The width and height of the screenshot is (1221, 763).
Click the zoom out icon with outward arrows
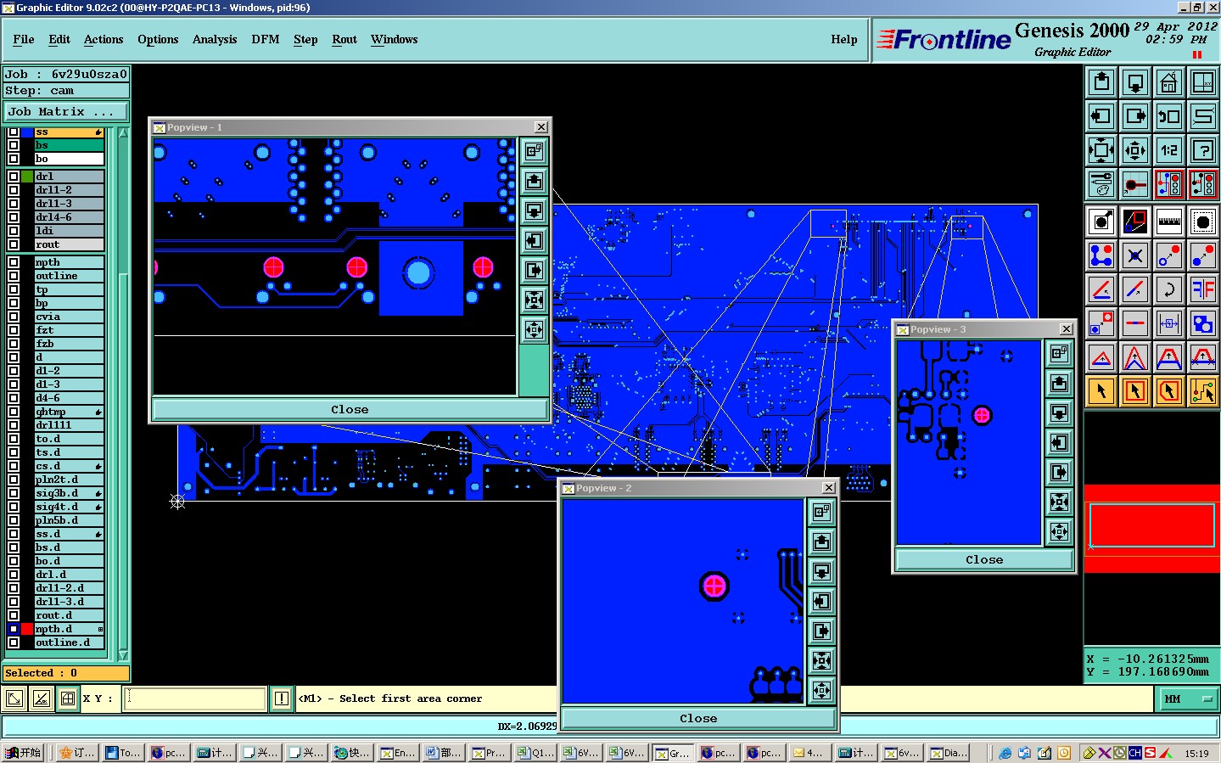(1135, 150)
